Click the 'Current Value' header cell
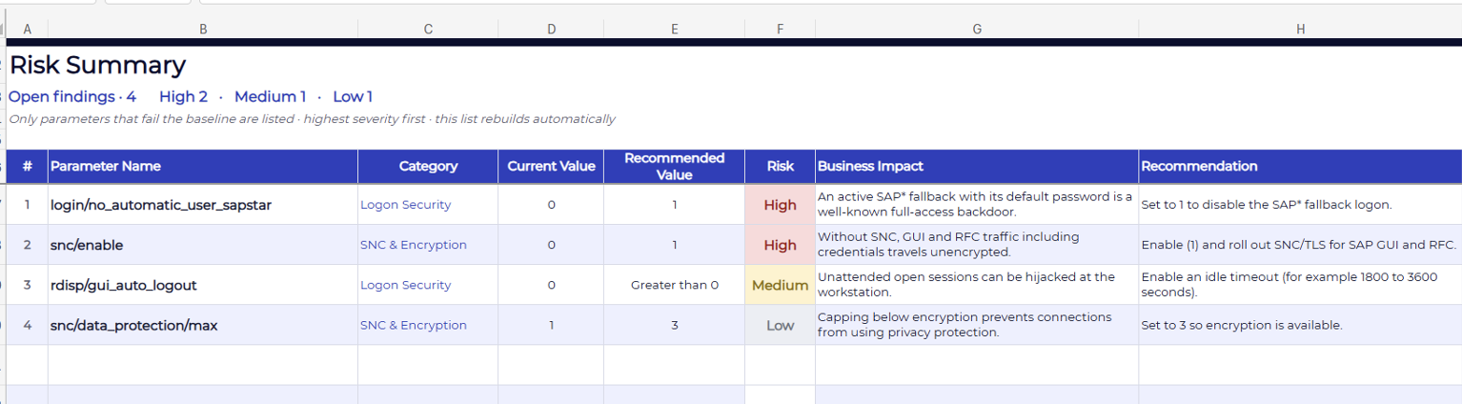The height and width of the screenshot is (404, 1462). click(x=551, y=166)
